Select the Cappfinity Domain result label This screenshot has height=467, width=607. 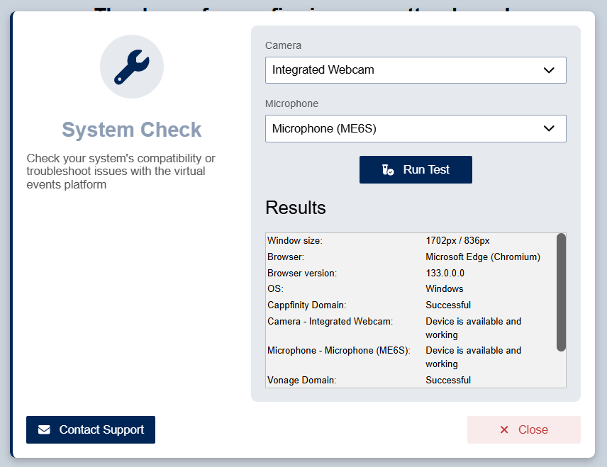[306, 305]
